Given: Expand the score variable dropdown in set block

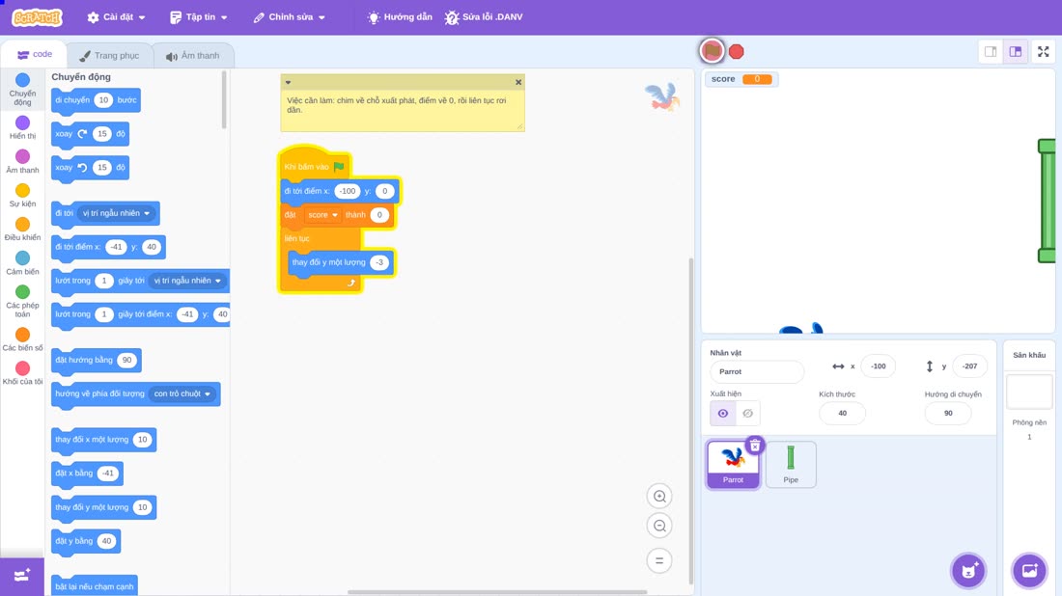Looking at the screenshot, I should coord(322,215).
